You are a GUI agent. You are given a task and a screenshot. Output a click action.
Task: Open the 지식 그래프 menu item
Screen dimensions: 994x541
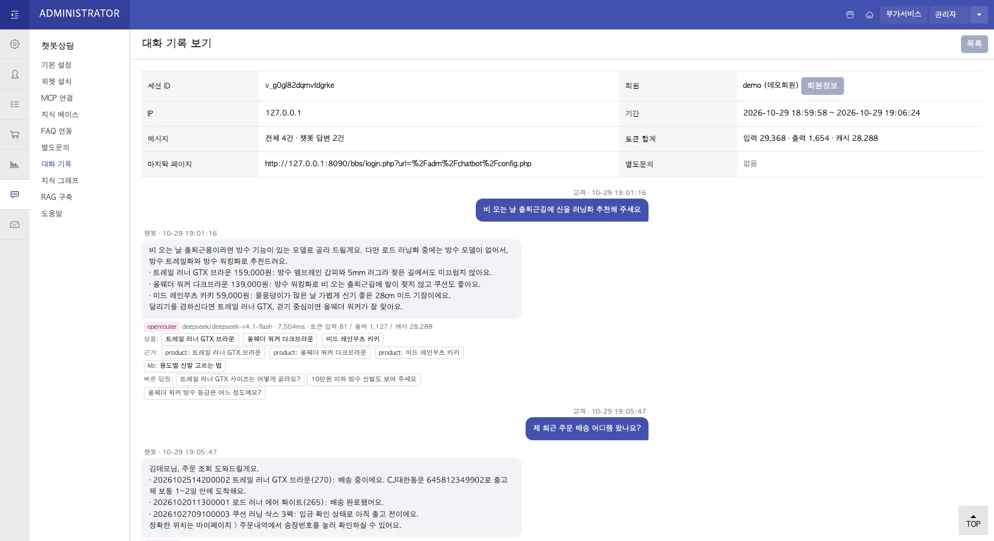pyautogui.click(x=60, y=180)
